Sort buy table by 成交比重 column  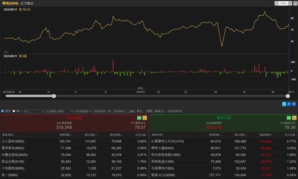coord(141,135)
